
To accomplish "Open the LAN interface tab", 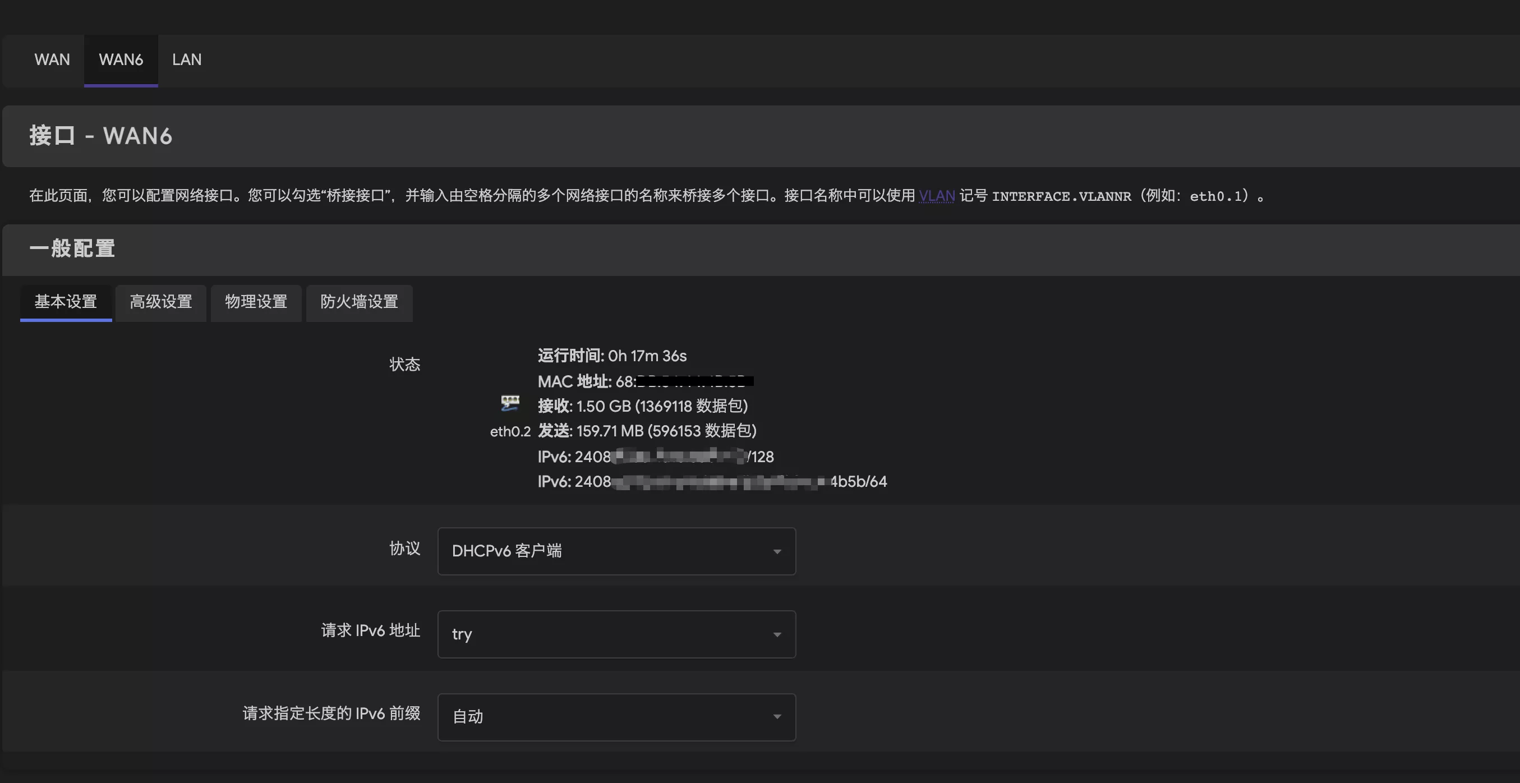I will [186, 59].
